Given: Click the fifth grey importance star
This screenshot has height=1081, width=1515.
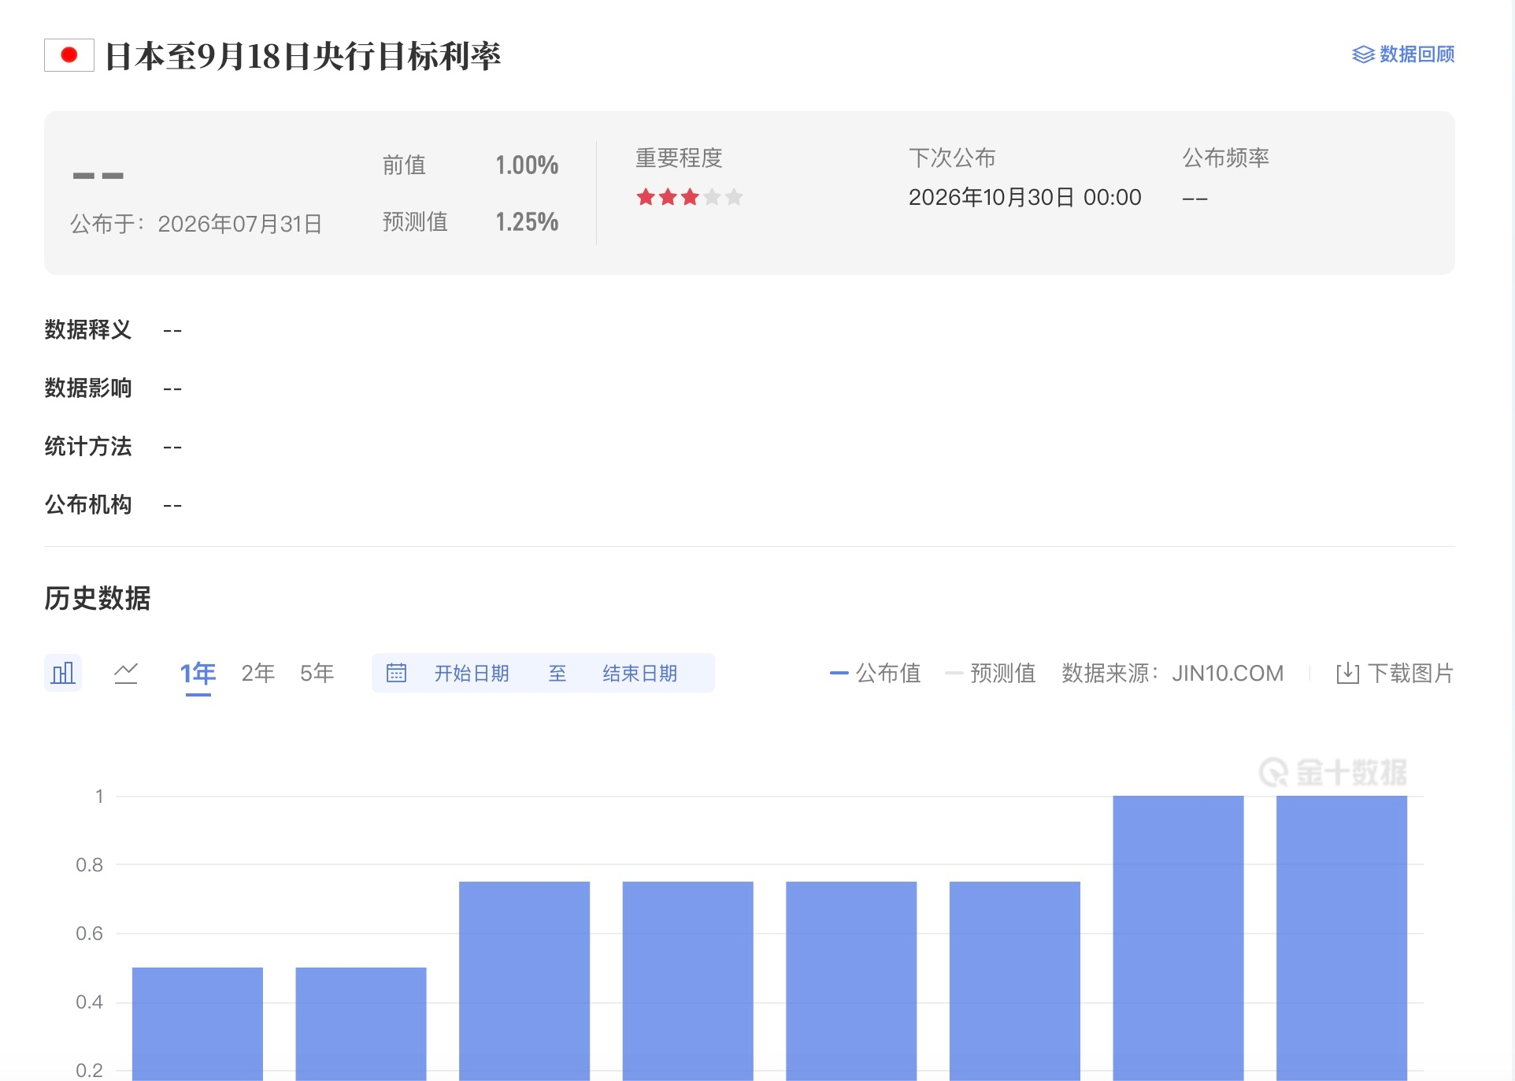Looking at the screenshot, I should click(735, 197).
